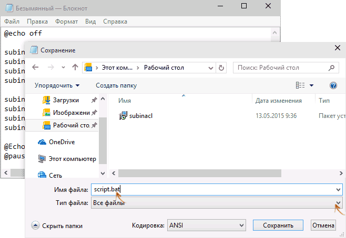
Task: Open the view options dropdown arrow
Action: [311, 85]
